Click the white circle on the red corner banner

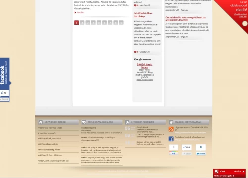tap(245, 24)
